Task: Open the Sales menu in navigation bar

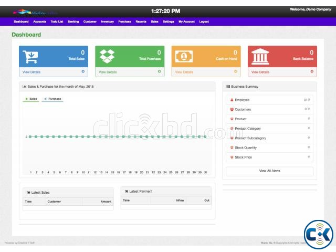Action: (154, 22)
